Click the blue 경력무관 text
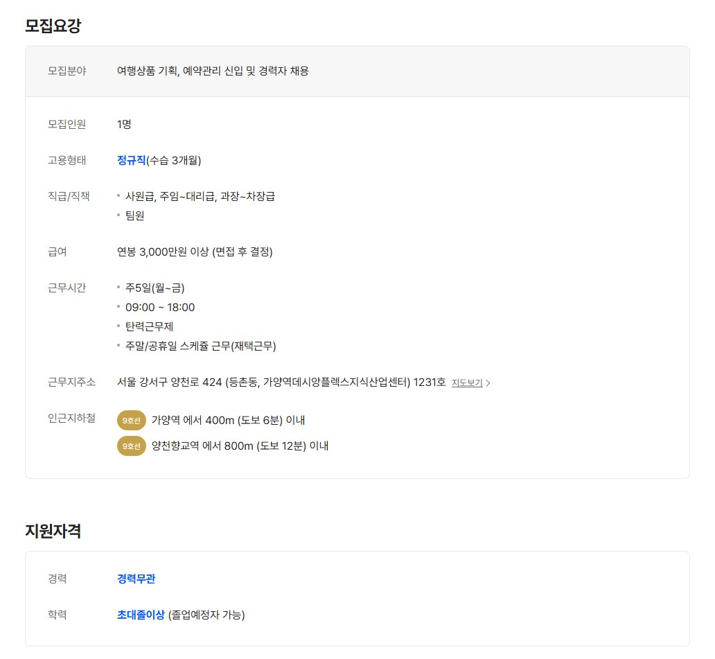Viewport: 715px width, 659px height. (136, 579)
